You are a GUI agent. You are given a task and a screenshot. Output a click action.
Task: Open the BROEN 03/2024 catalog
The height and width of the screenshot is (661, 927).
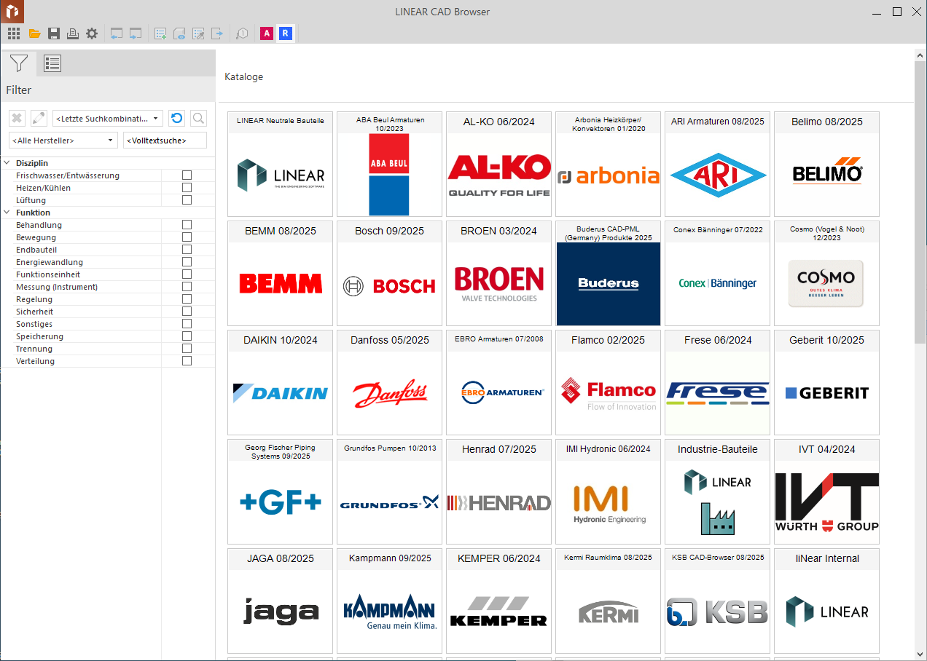[498, 273]
